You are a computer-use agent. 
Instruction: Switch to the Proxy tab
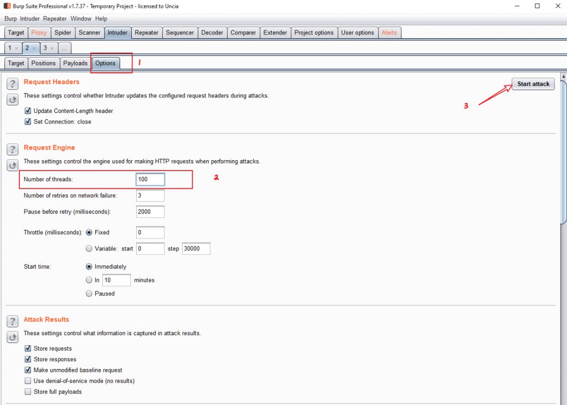pos(39,33)
